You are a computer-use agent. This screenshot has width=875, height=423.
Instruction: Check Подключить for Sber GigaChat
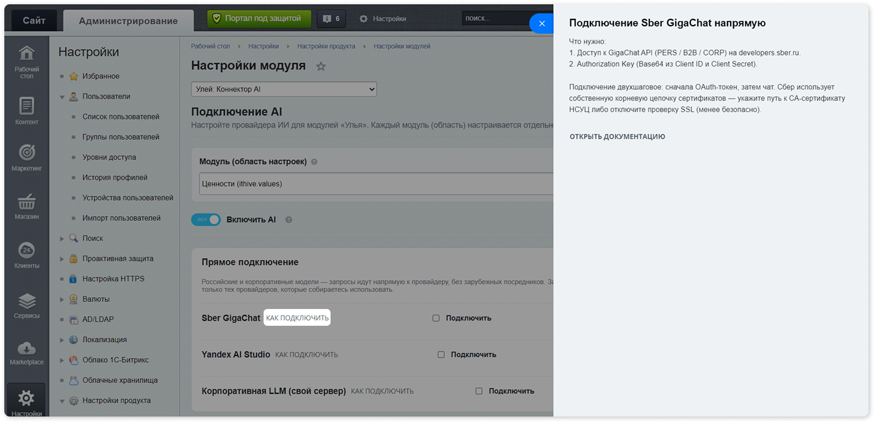coord(436,318)
